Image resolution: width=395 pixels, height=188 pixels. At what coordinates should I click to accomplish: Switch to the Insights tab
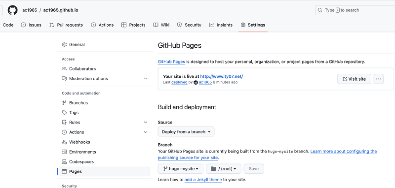pyautogui.click(x=221, y=25)
